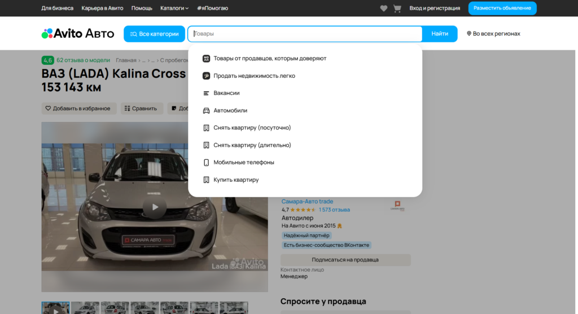Click the 4,6 model rating badge

(x=47, y=60)
